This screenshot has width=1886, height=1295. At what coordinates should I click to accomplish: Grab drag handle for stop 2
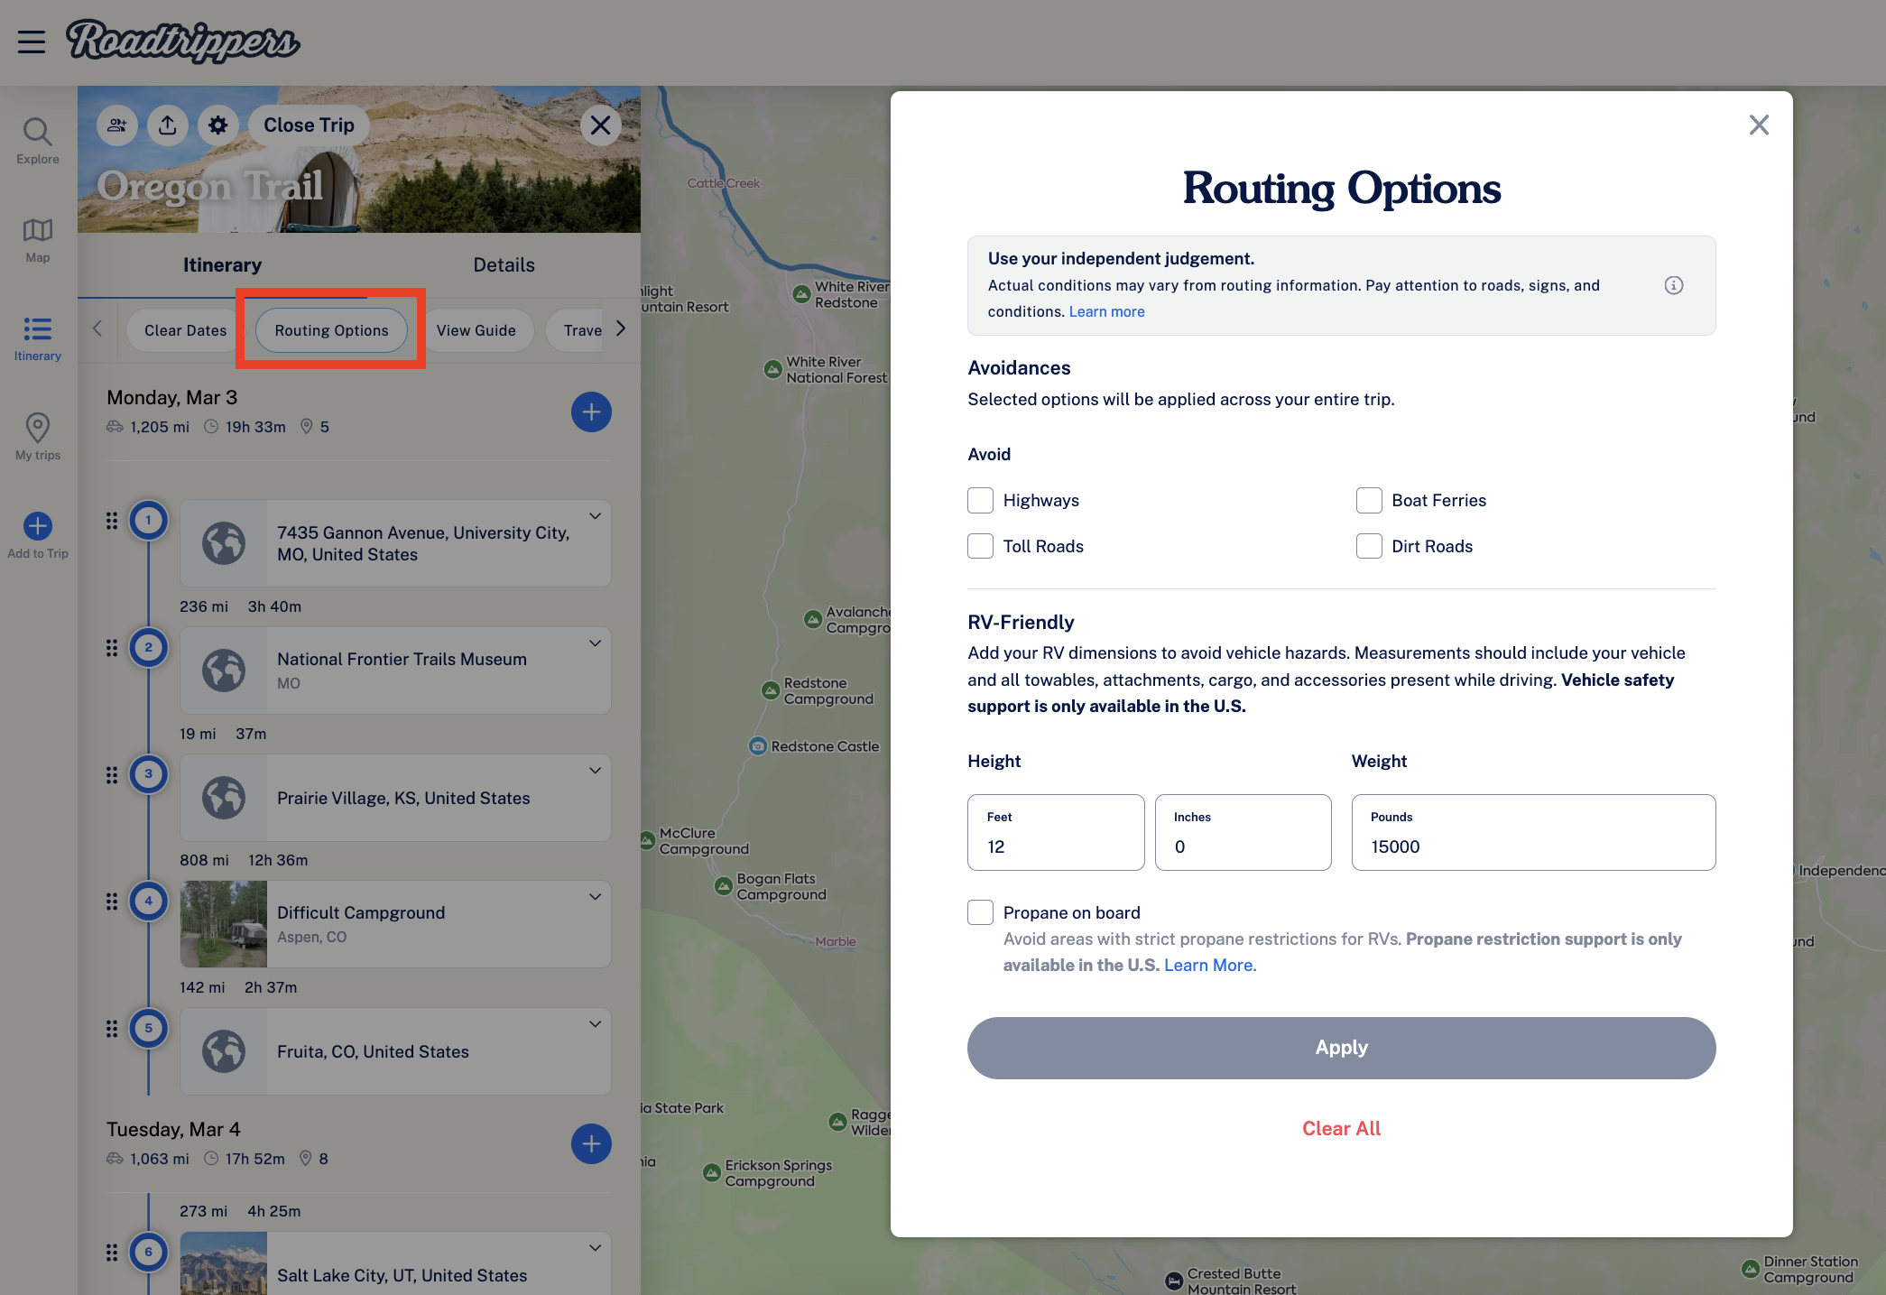click(x=112, y=648)
